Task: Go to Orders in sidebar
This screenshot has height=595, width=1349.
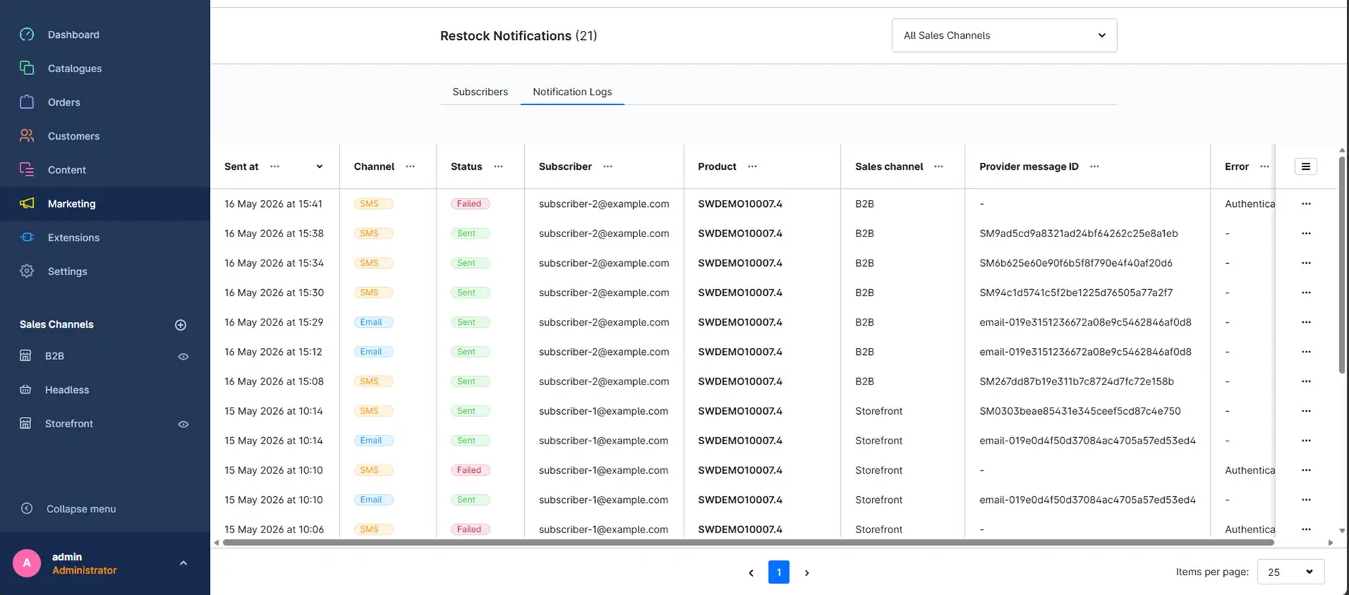Action: coord(64,102)
